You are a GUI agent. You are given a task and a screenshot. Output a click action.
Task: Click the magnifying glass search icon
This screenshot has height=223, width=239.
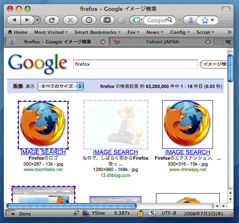coord(170,20)
